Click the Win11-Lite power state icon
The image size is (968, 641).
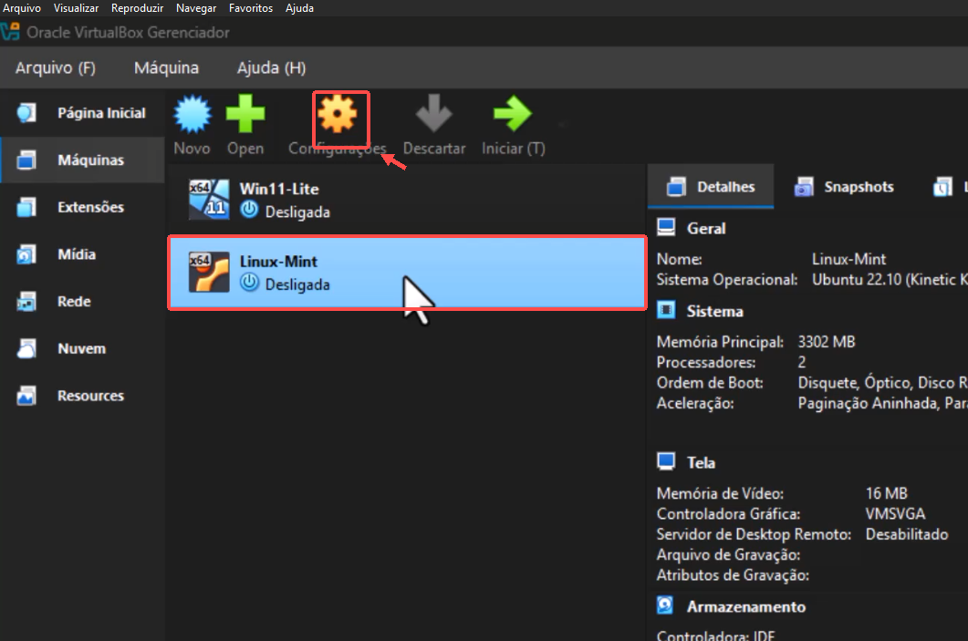click(249, 211)
